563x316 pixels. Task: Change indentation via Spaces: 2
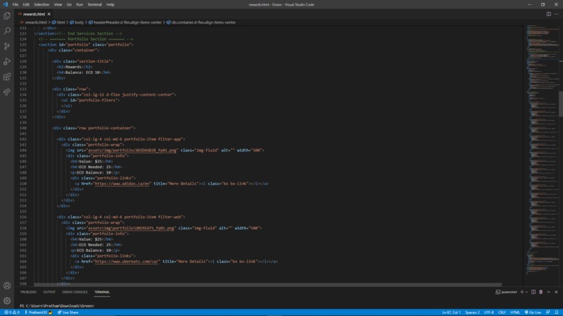coord(472,313)
